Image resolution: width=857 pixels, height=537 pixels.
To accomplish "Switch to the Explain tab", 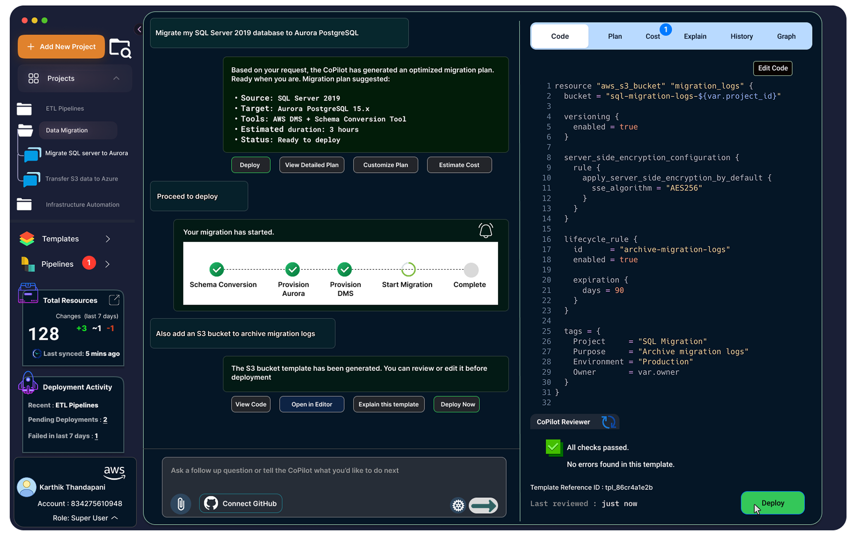I will coord(695,36).
